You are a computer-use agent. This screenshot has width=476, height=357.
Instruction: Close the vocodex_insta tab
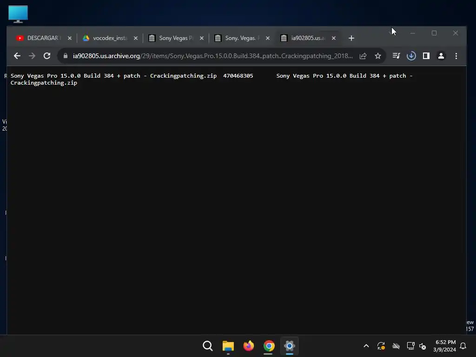tap(136, 38)
